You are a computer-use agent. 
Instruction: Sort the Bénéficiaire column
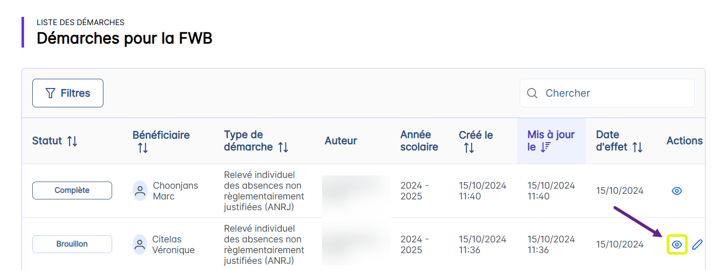pyautogui.click(x=143, y=148)
